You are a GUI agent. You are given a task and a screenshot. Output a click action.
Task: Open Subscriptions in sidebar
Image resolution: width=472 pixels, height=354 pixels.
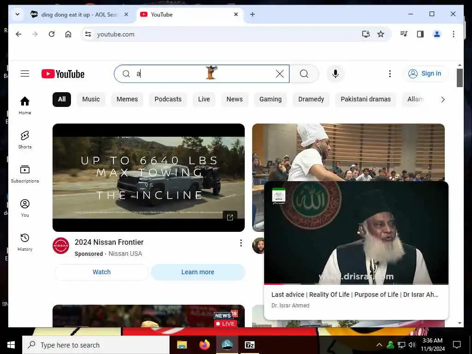pyautogui.click(x=25, y=174)
